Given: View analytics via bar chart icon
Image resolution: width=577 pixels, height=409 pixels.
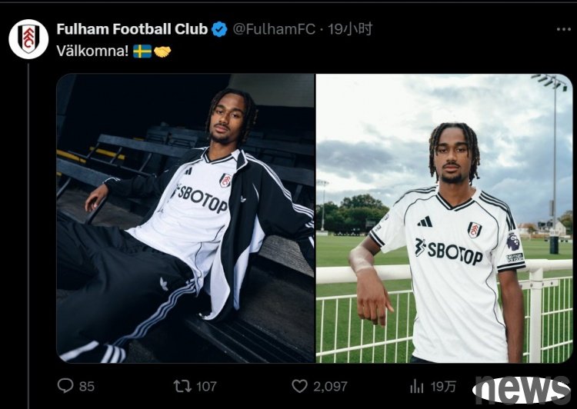Looking at the screenshot, I should [x=416, y=386].
